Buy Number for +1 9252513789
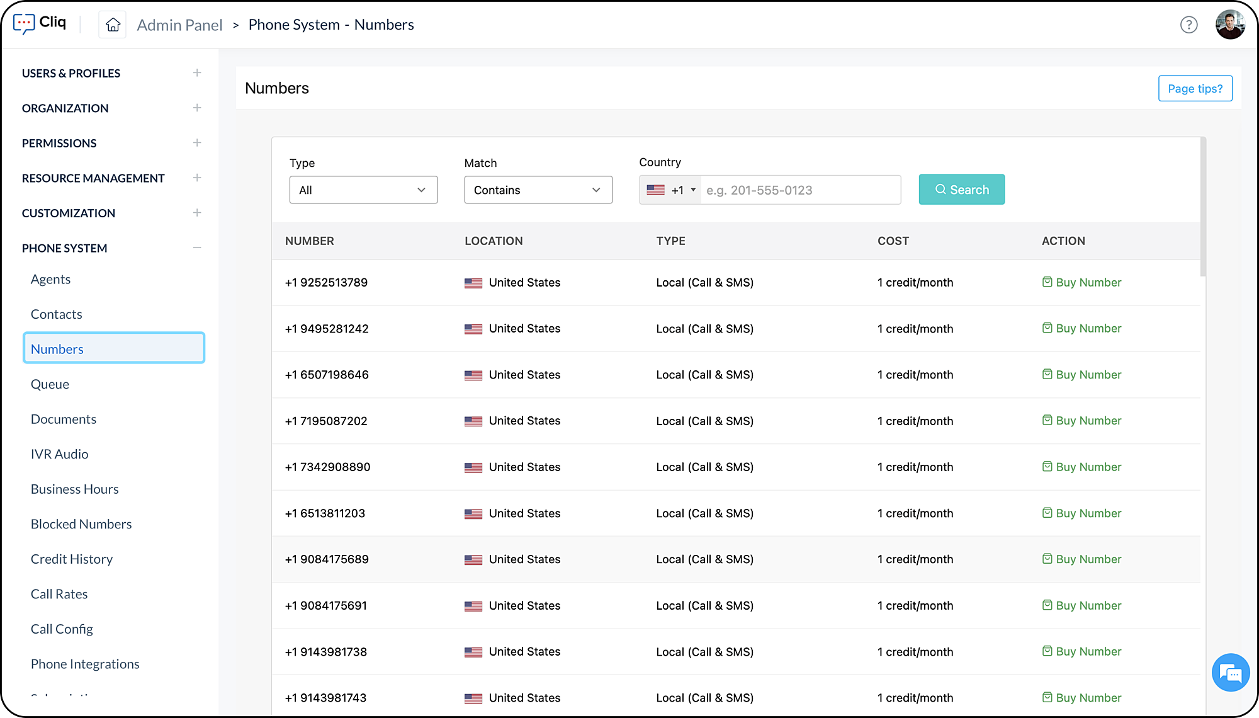Screen dimensions: 1259x718 [x=1081, y=282]
